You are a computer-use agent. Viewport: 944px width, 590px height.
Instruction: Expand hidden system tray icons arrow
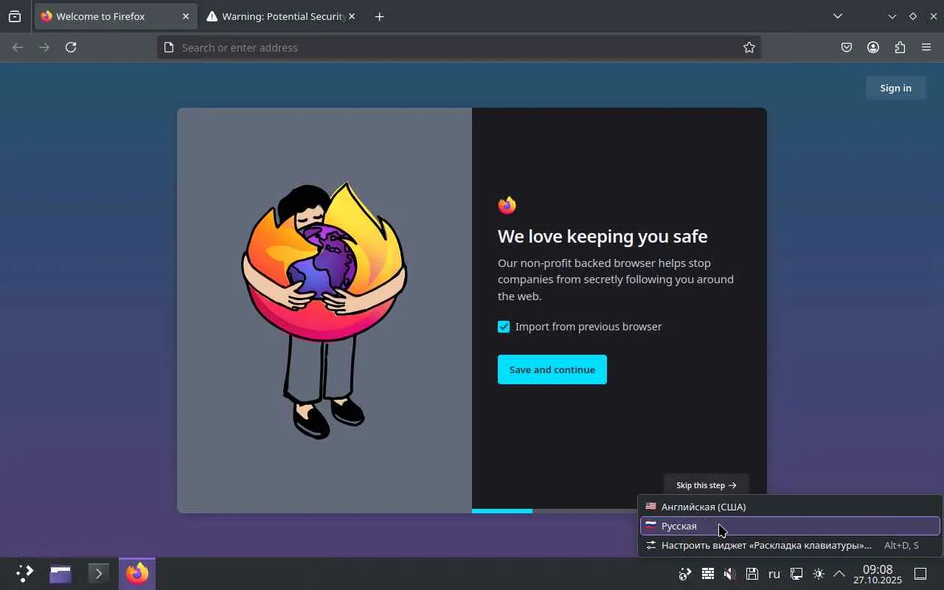pos(839,574)
